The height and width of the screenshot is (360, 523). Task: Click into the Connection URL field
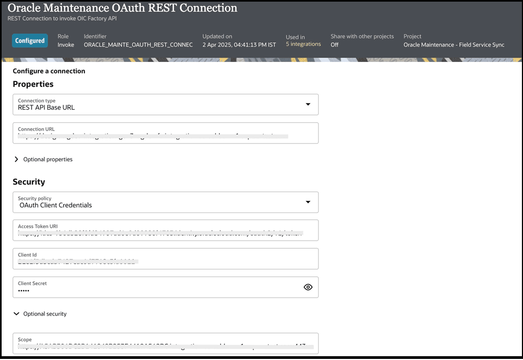click(165, 133)
